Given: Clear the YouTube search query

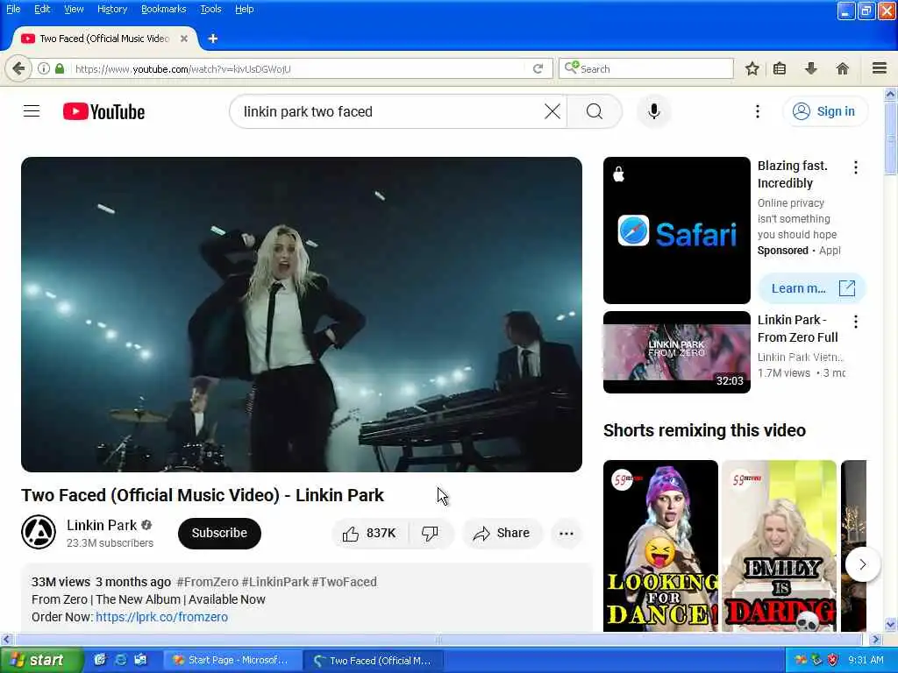Looking at the screenshot, I should 552,111.
